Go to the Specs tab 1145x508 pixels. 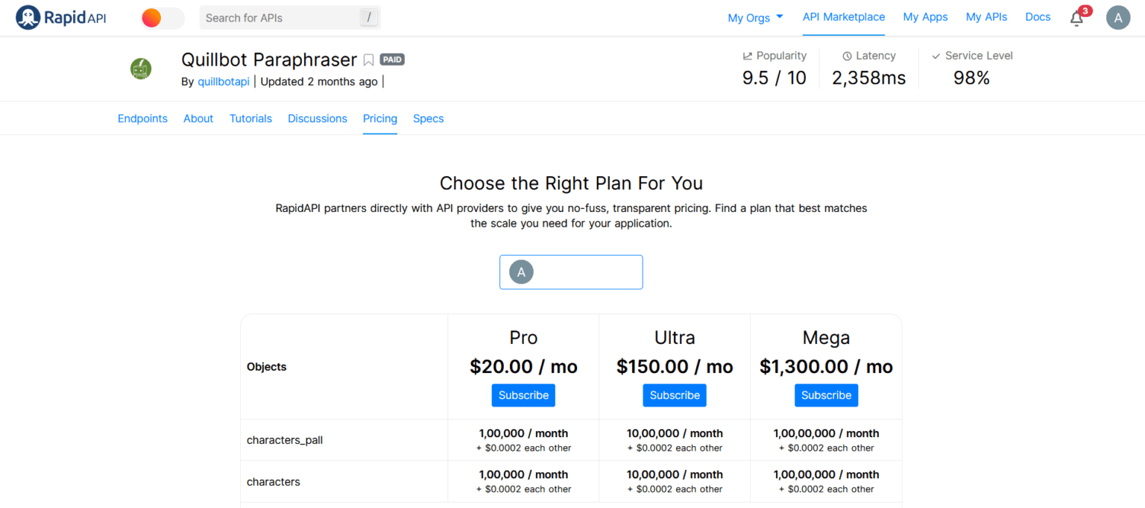pyautogui.click(x=429, y=119)
